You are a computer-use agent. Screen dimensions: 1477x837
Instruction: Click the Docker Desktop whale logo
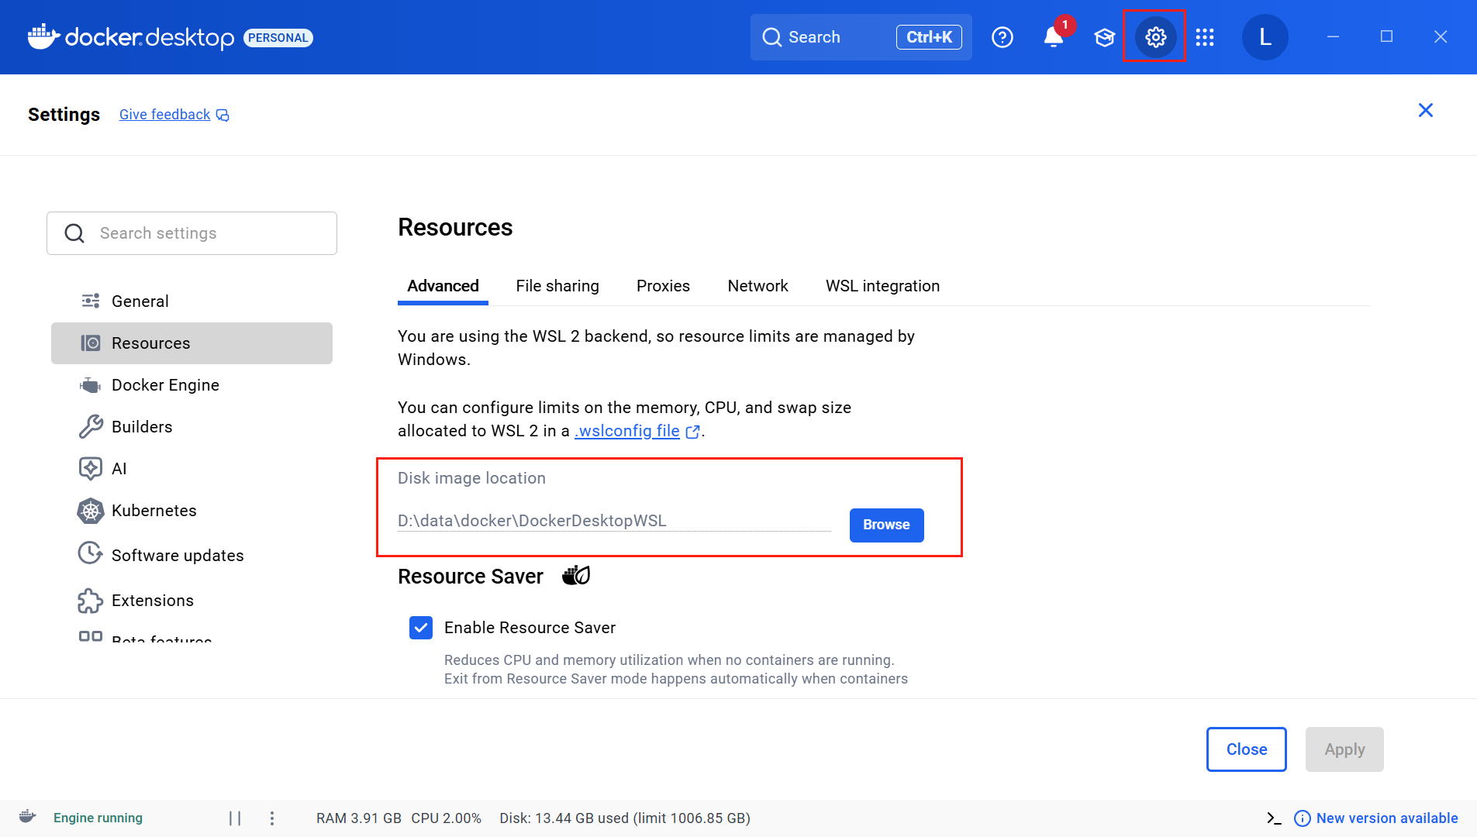43,36
